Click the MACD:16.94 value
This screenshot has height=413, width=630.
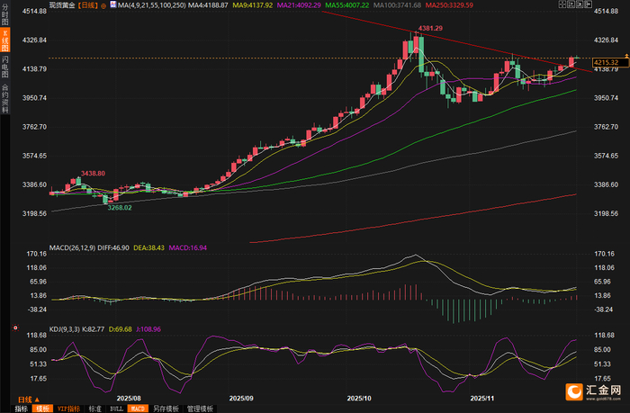tap(187, 247)
